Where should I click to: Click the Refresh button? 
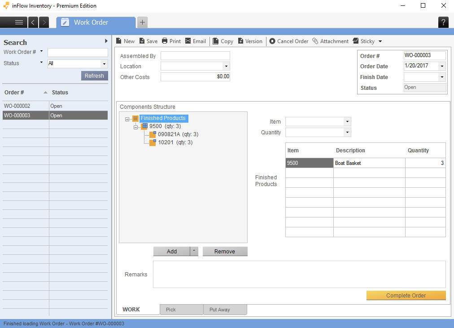[94, 75]
